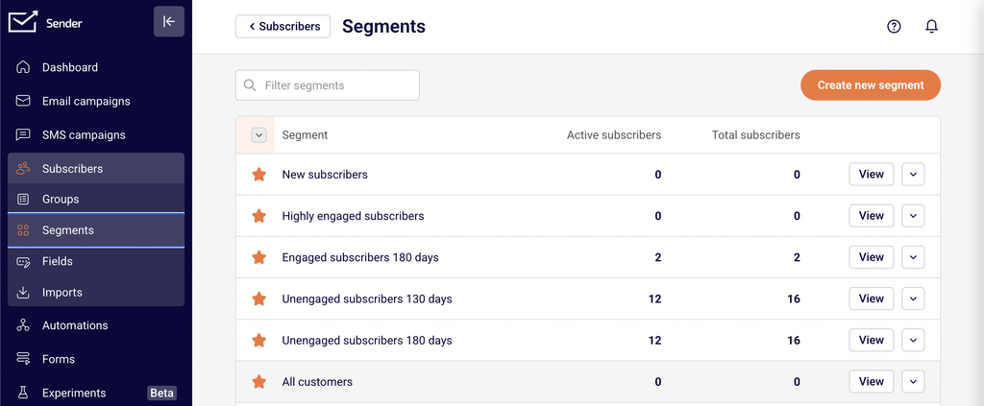
Task: Click the Active subscribers column header
Action: click(x=614, y=134)
